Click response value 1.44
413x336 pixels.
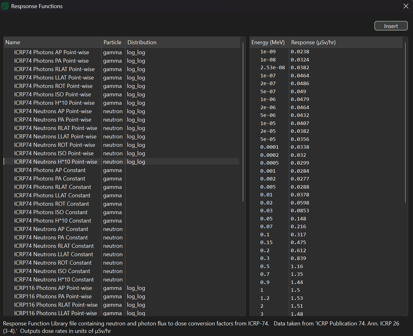tap(297, 282)
